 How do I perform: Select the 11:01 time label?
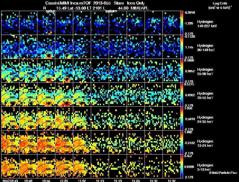click(x=64, y=181)
